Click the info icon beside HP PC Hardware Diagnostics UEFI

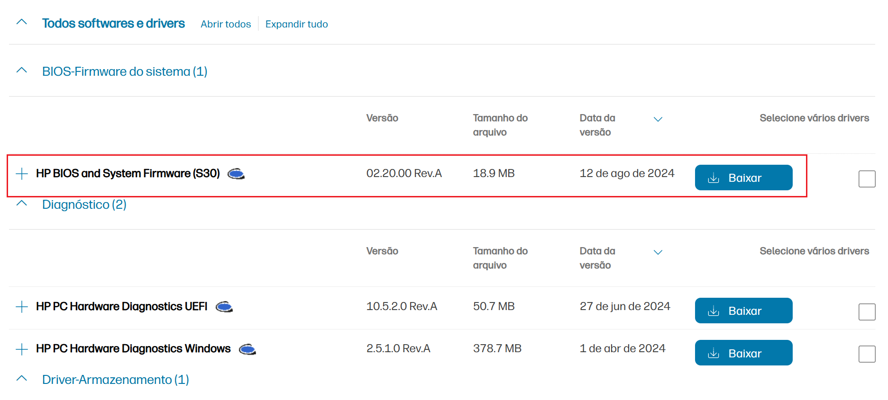click(224, 307)
